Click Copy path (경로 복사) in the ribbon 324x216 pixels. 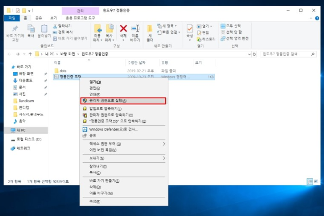point(63,32)
